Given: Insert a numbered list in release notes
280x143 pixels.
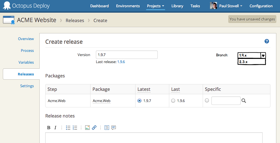Looking at the screenshot, I should pos(75,128).
